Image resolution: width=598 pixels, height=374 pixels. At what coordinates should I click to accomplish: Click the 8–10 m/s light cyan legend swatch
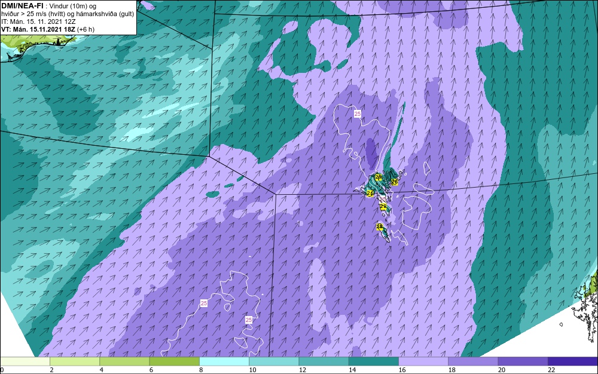pyautogui.click(x=224, y=361)
